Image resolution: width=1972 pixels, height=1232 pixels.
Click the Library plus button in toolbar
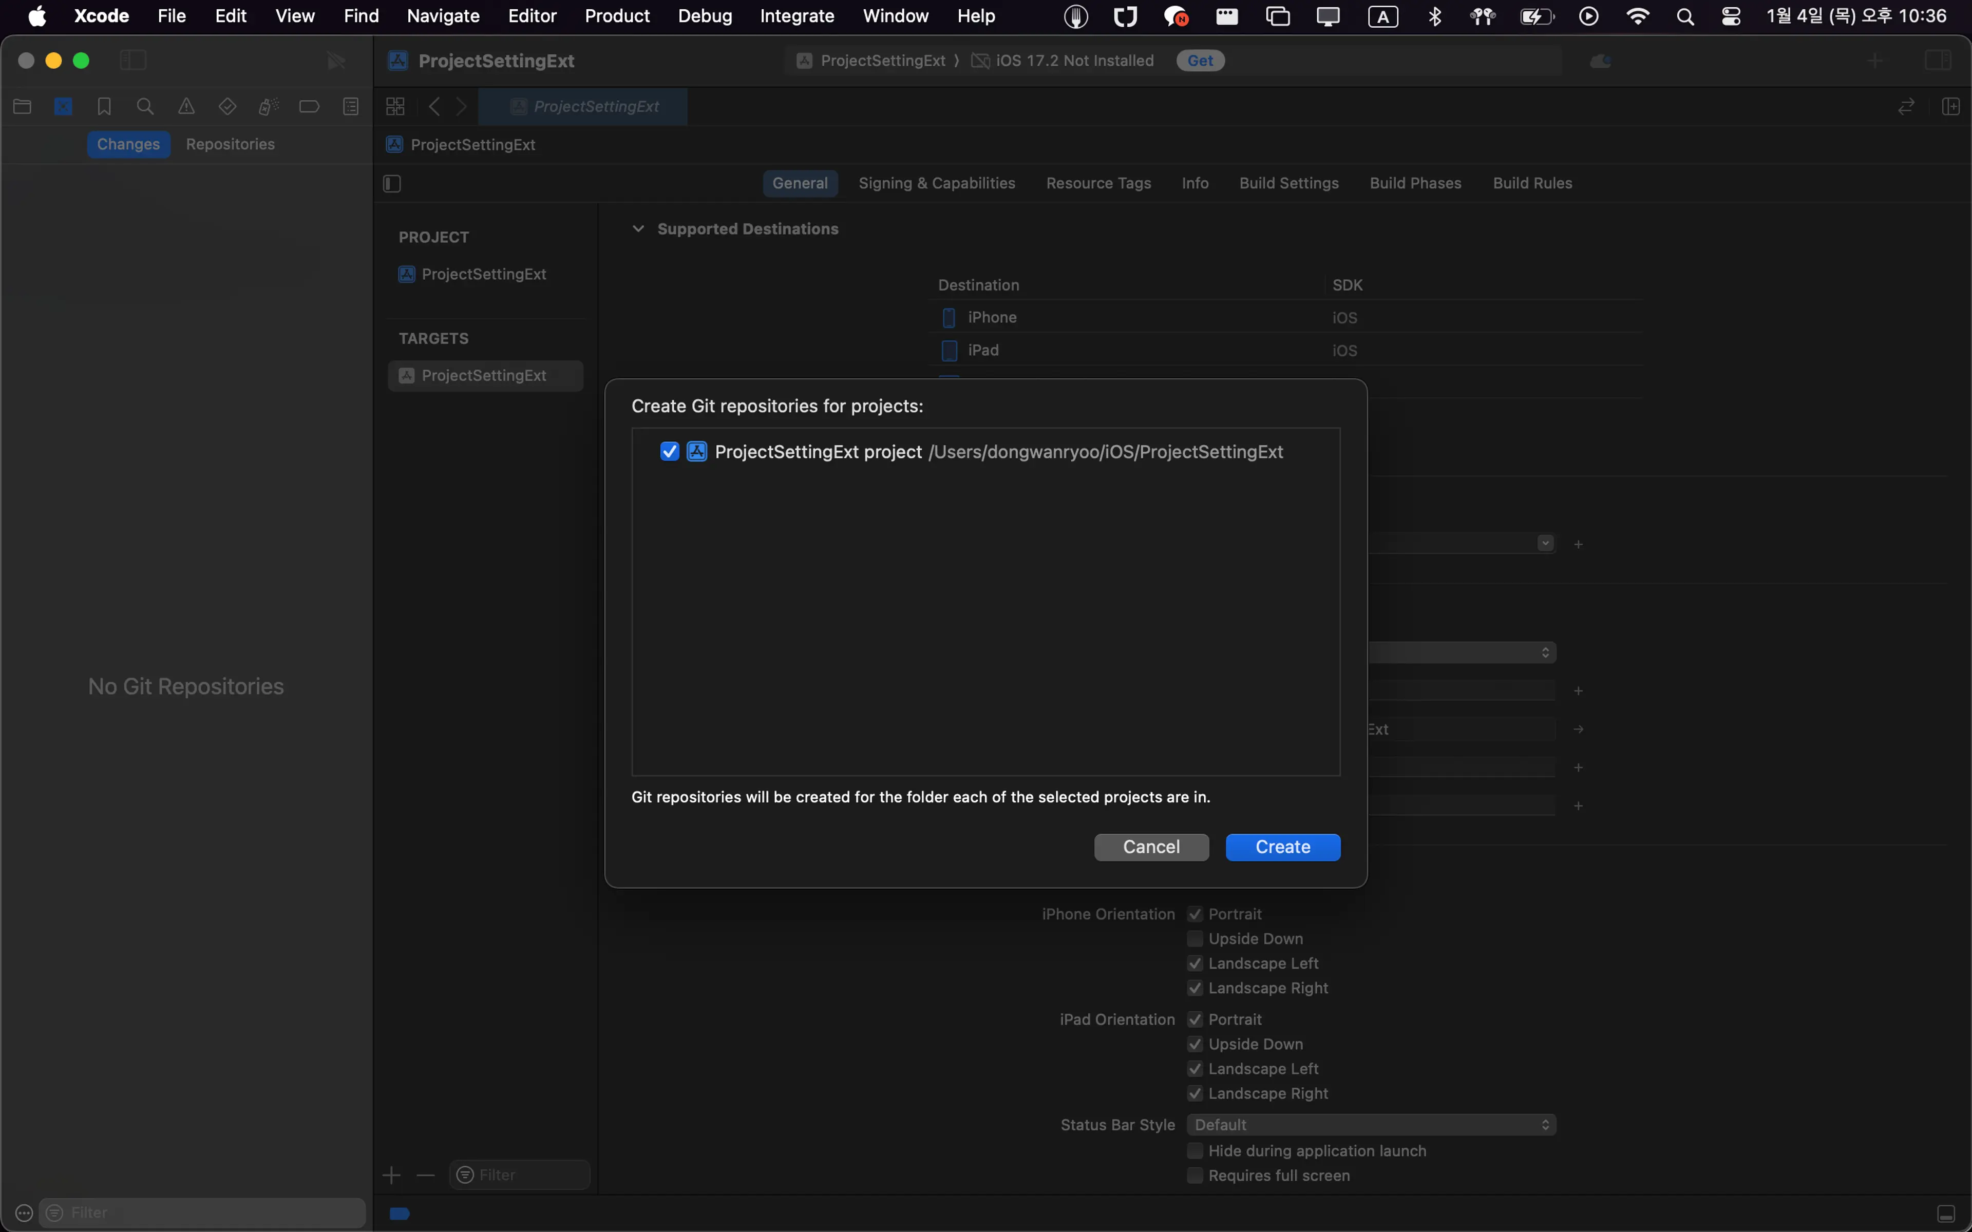click(1875, 60)
